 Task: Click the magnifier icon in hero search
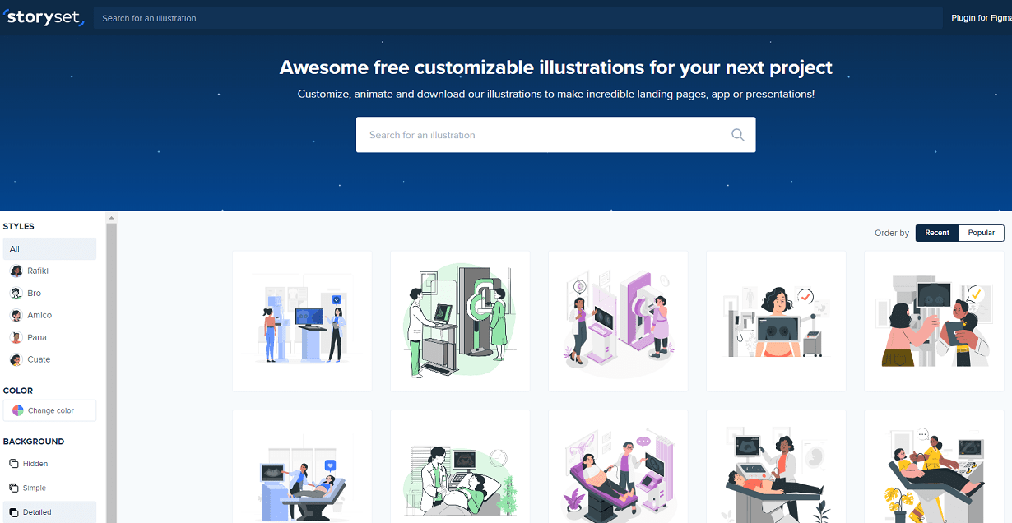tap(737, 135)
